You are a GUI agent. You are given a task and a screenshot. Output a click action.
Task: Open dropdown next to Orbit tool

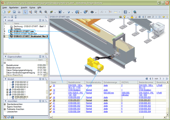(55, 12)
